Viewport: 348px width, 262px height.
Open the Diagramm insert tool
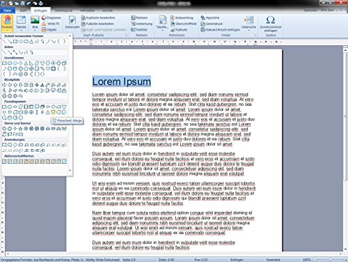click(52, 17)
